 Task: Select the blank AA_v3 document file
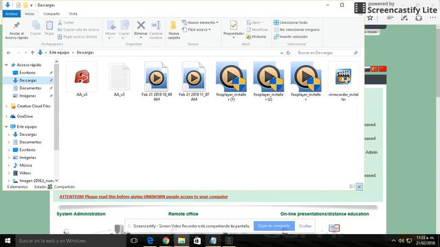119,80
